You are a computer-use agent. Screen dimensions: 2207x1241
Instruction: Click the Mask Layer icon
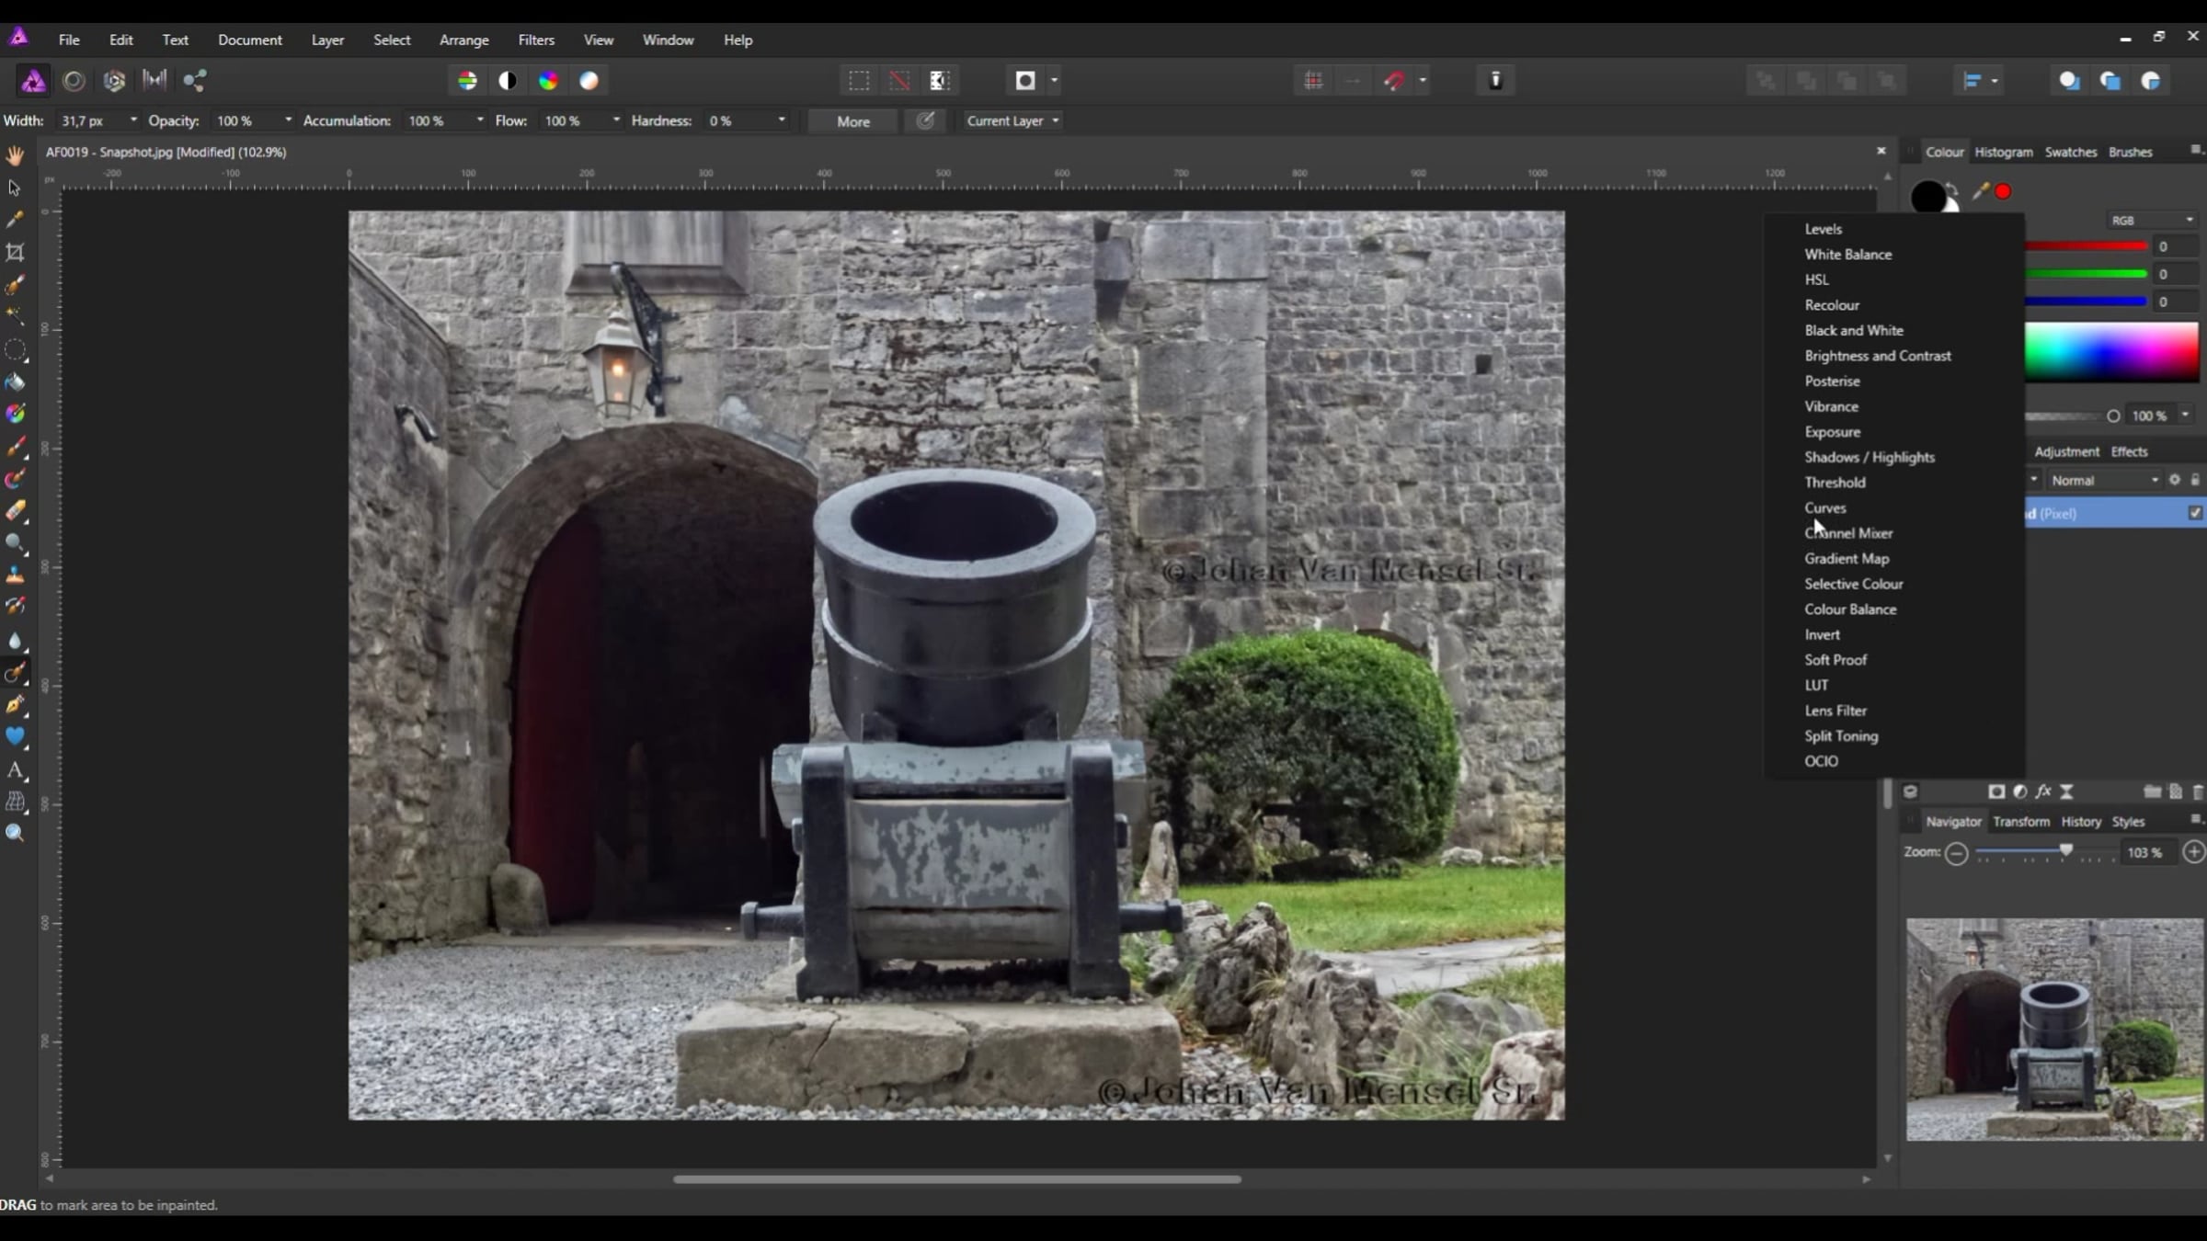1996,791
